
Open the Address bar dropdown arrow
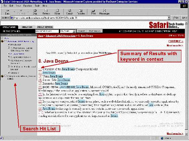pos(169,18)
